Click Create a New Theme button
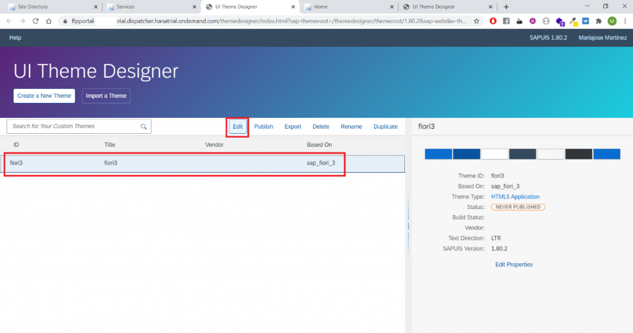Image resolution: width=633 pixels, height=333 pixels. pos(44,96)
